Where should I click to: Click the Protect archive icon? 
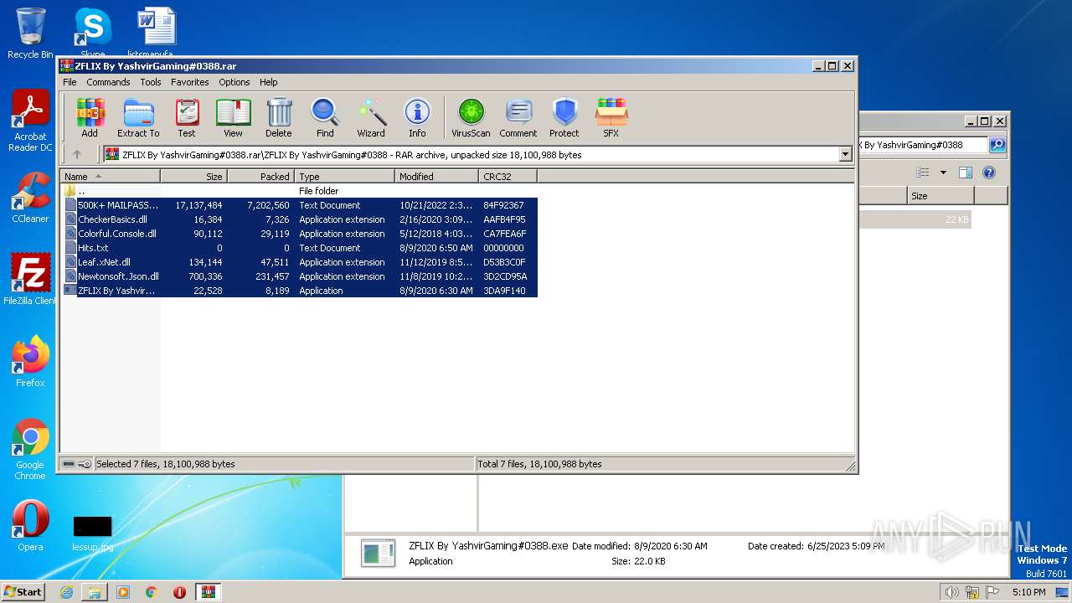564,117
